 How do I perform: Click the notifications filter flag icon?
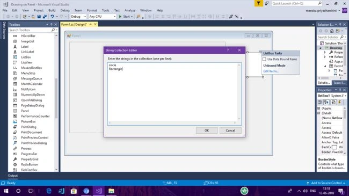(258, 3)
